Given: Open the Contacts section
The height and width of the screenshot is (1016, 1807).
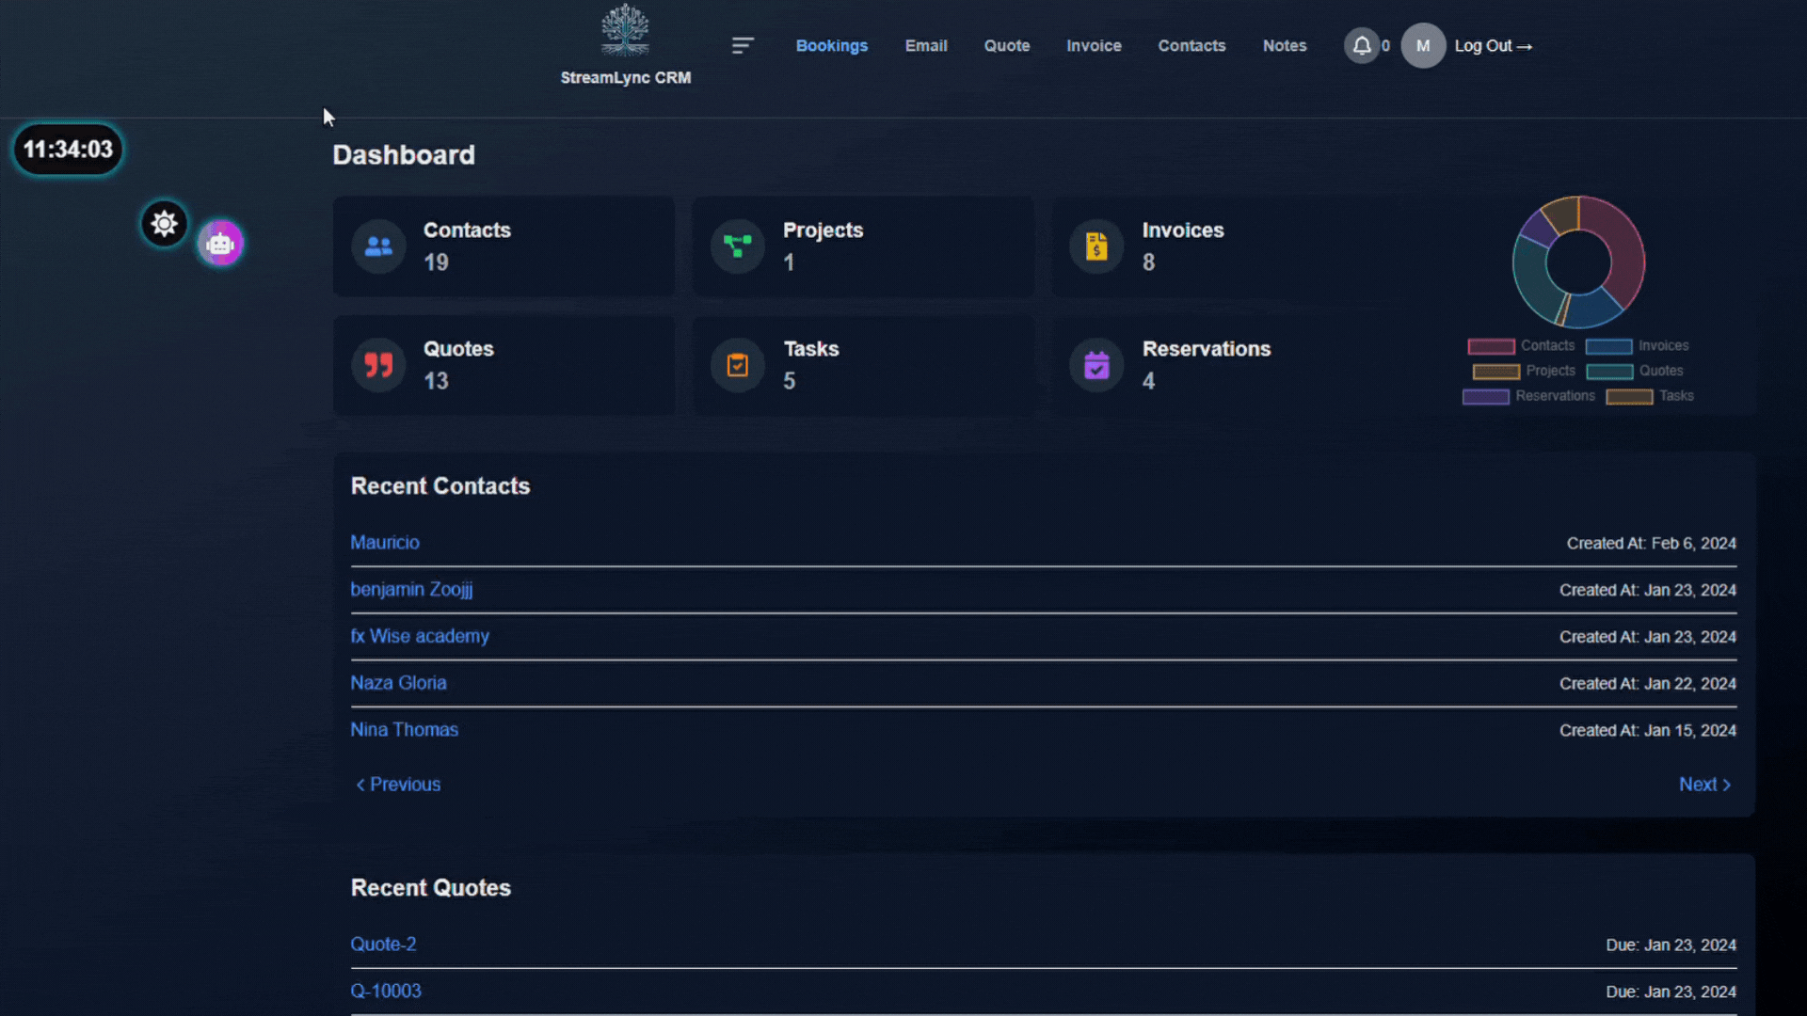Looking at the screenshot, I should (x=1191, y=44).
